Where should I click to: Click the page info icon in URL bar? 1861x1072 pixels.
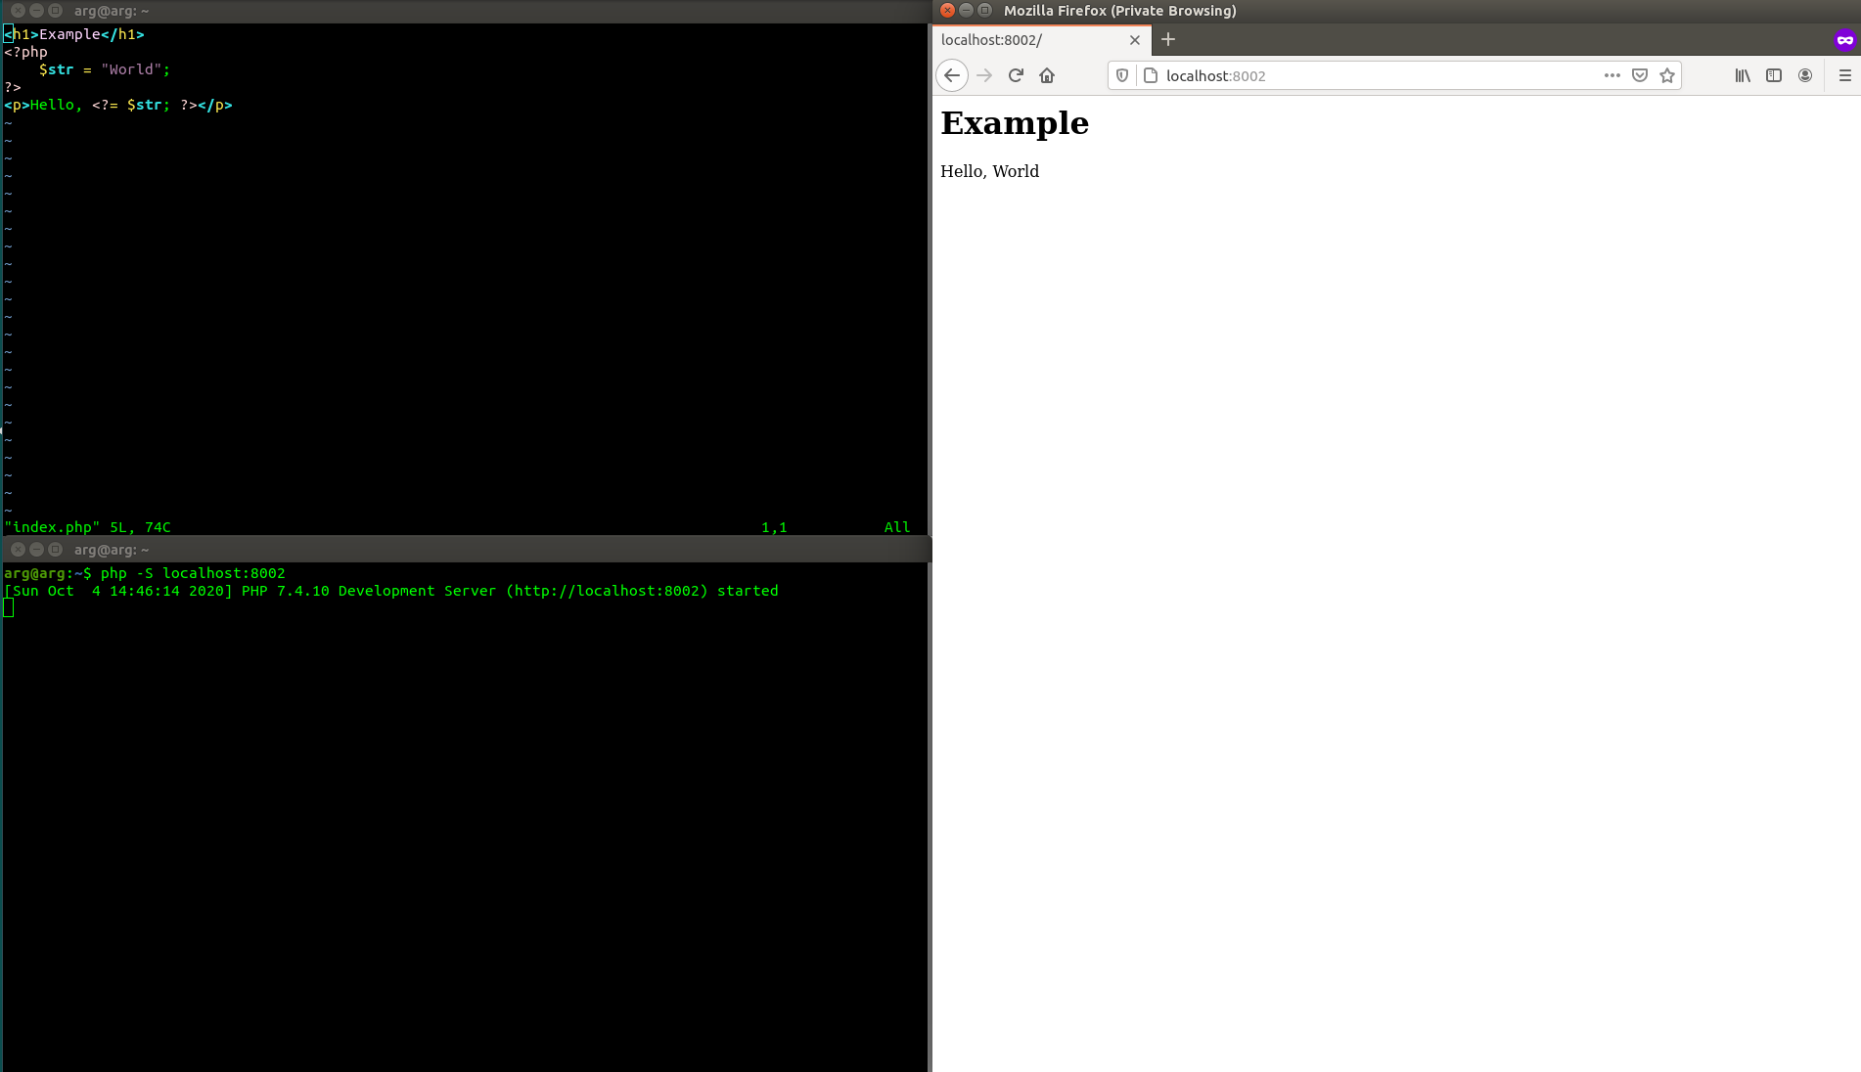[x=1151, y=75]
